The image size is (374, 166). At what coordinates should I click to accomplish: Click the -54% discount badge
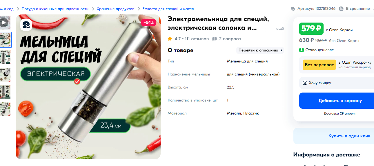pos(148,23)
